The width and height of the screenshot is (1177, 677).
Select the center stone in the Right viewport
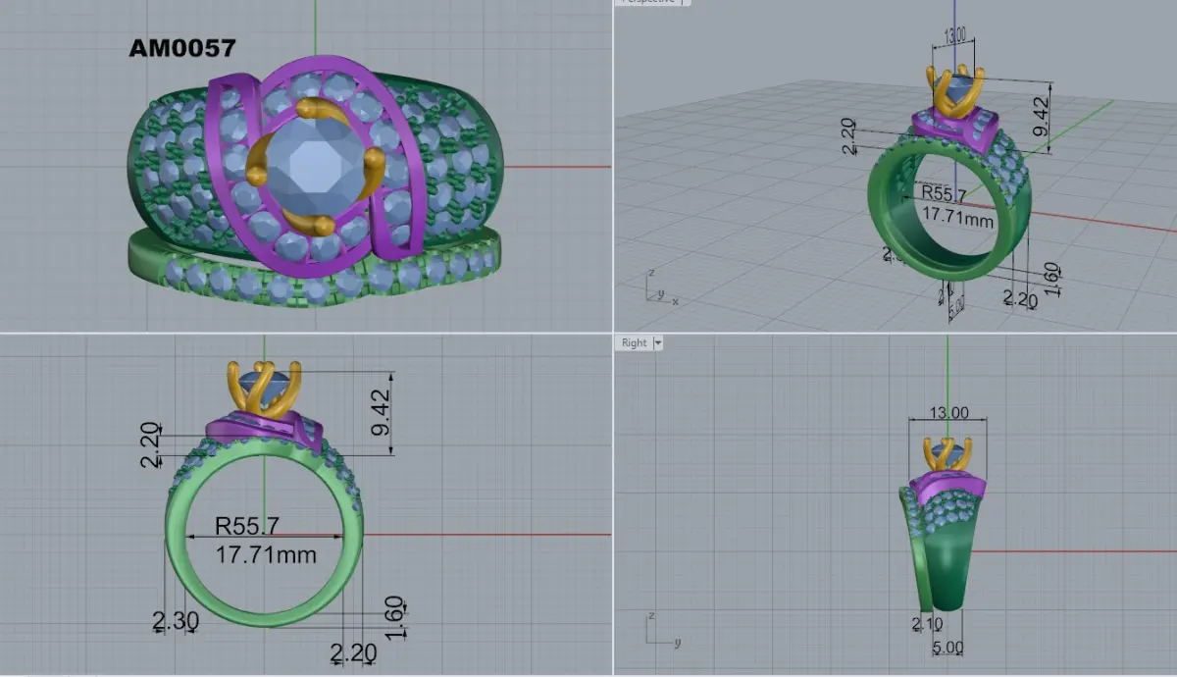click(947, 455)
